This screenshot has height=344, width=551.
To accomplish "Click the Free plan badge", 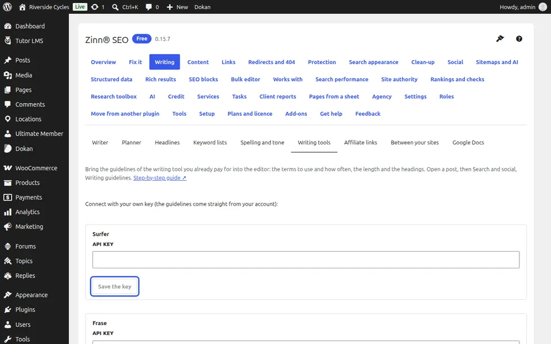I will (142, 38).
